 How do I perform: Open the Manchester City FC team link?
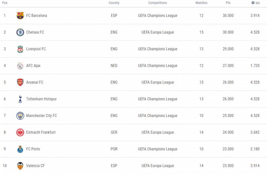pos(41,116)
